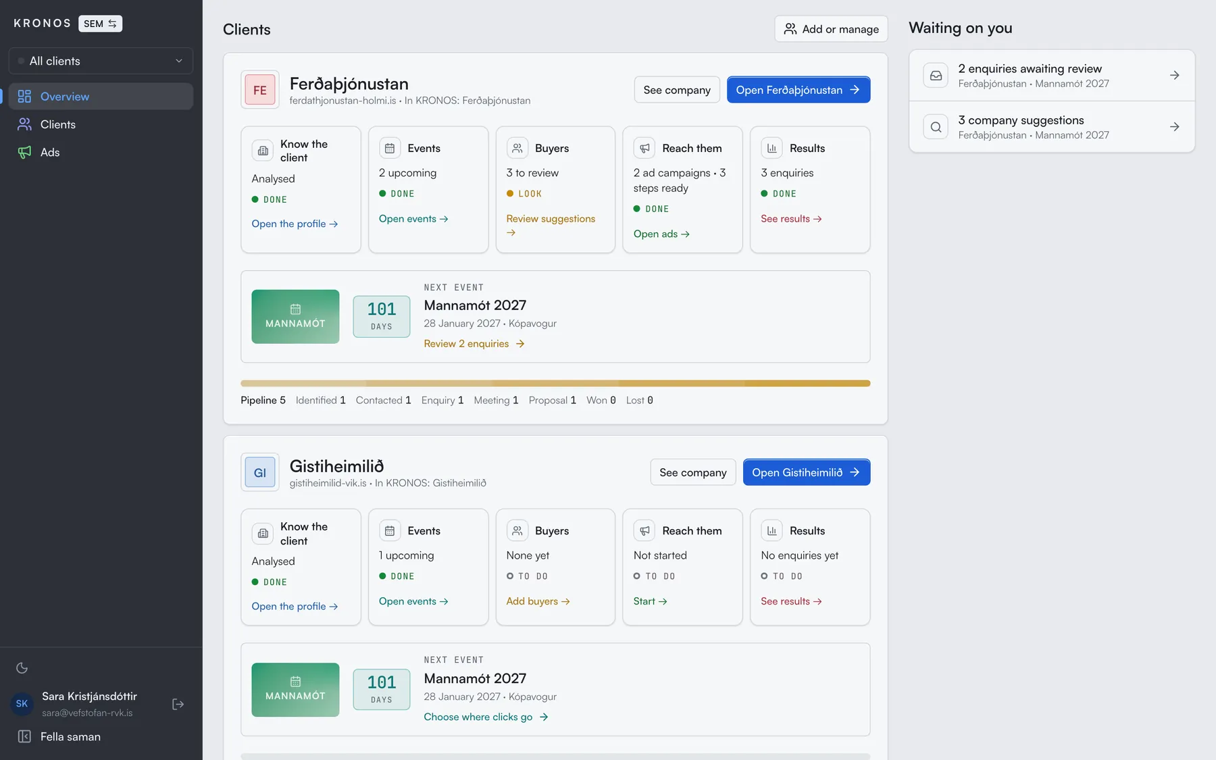Click Buyers people icon in Gistiheimilið card
The width and height of the screenshot is (1216, 760).
click(x=517, y=531)
